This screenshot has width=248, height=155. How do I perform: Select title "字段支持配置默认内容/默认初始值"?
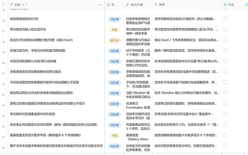[33, 61]
